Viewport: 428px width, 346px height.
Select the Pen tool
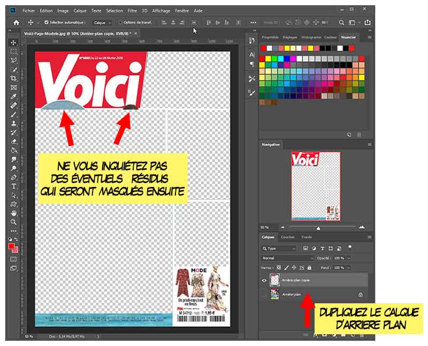(x=13, y=177)
